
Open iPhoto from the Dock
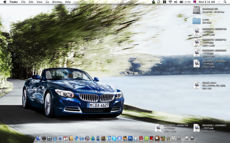point(125,138)
